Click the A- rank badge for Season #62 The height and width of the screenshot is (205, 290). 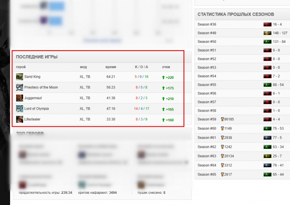267,147
